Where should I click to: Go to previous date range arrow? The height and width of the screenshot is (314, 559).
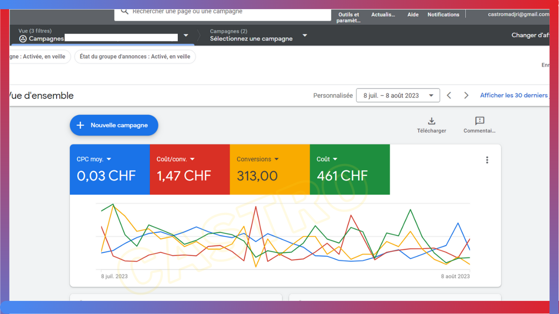449,96
